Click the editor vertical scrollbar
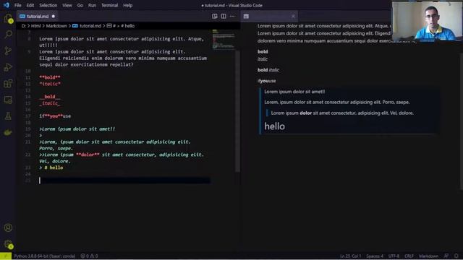 (238, 111)
